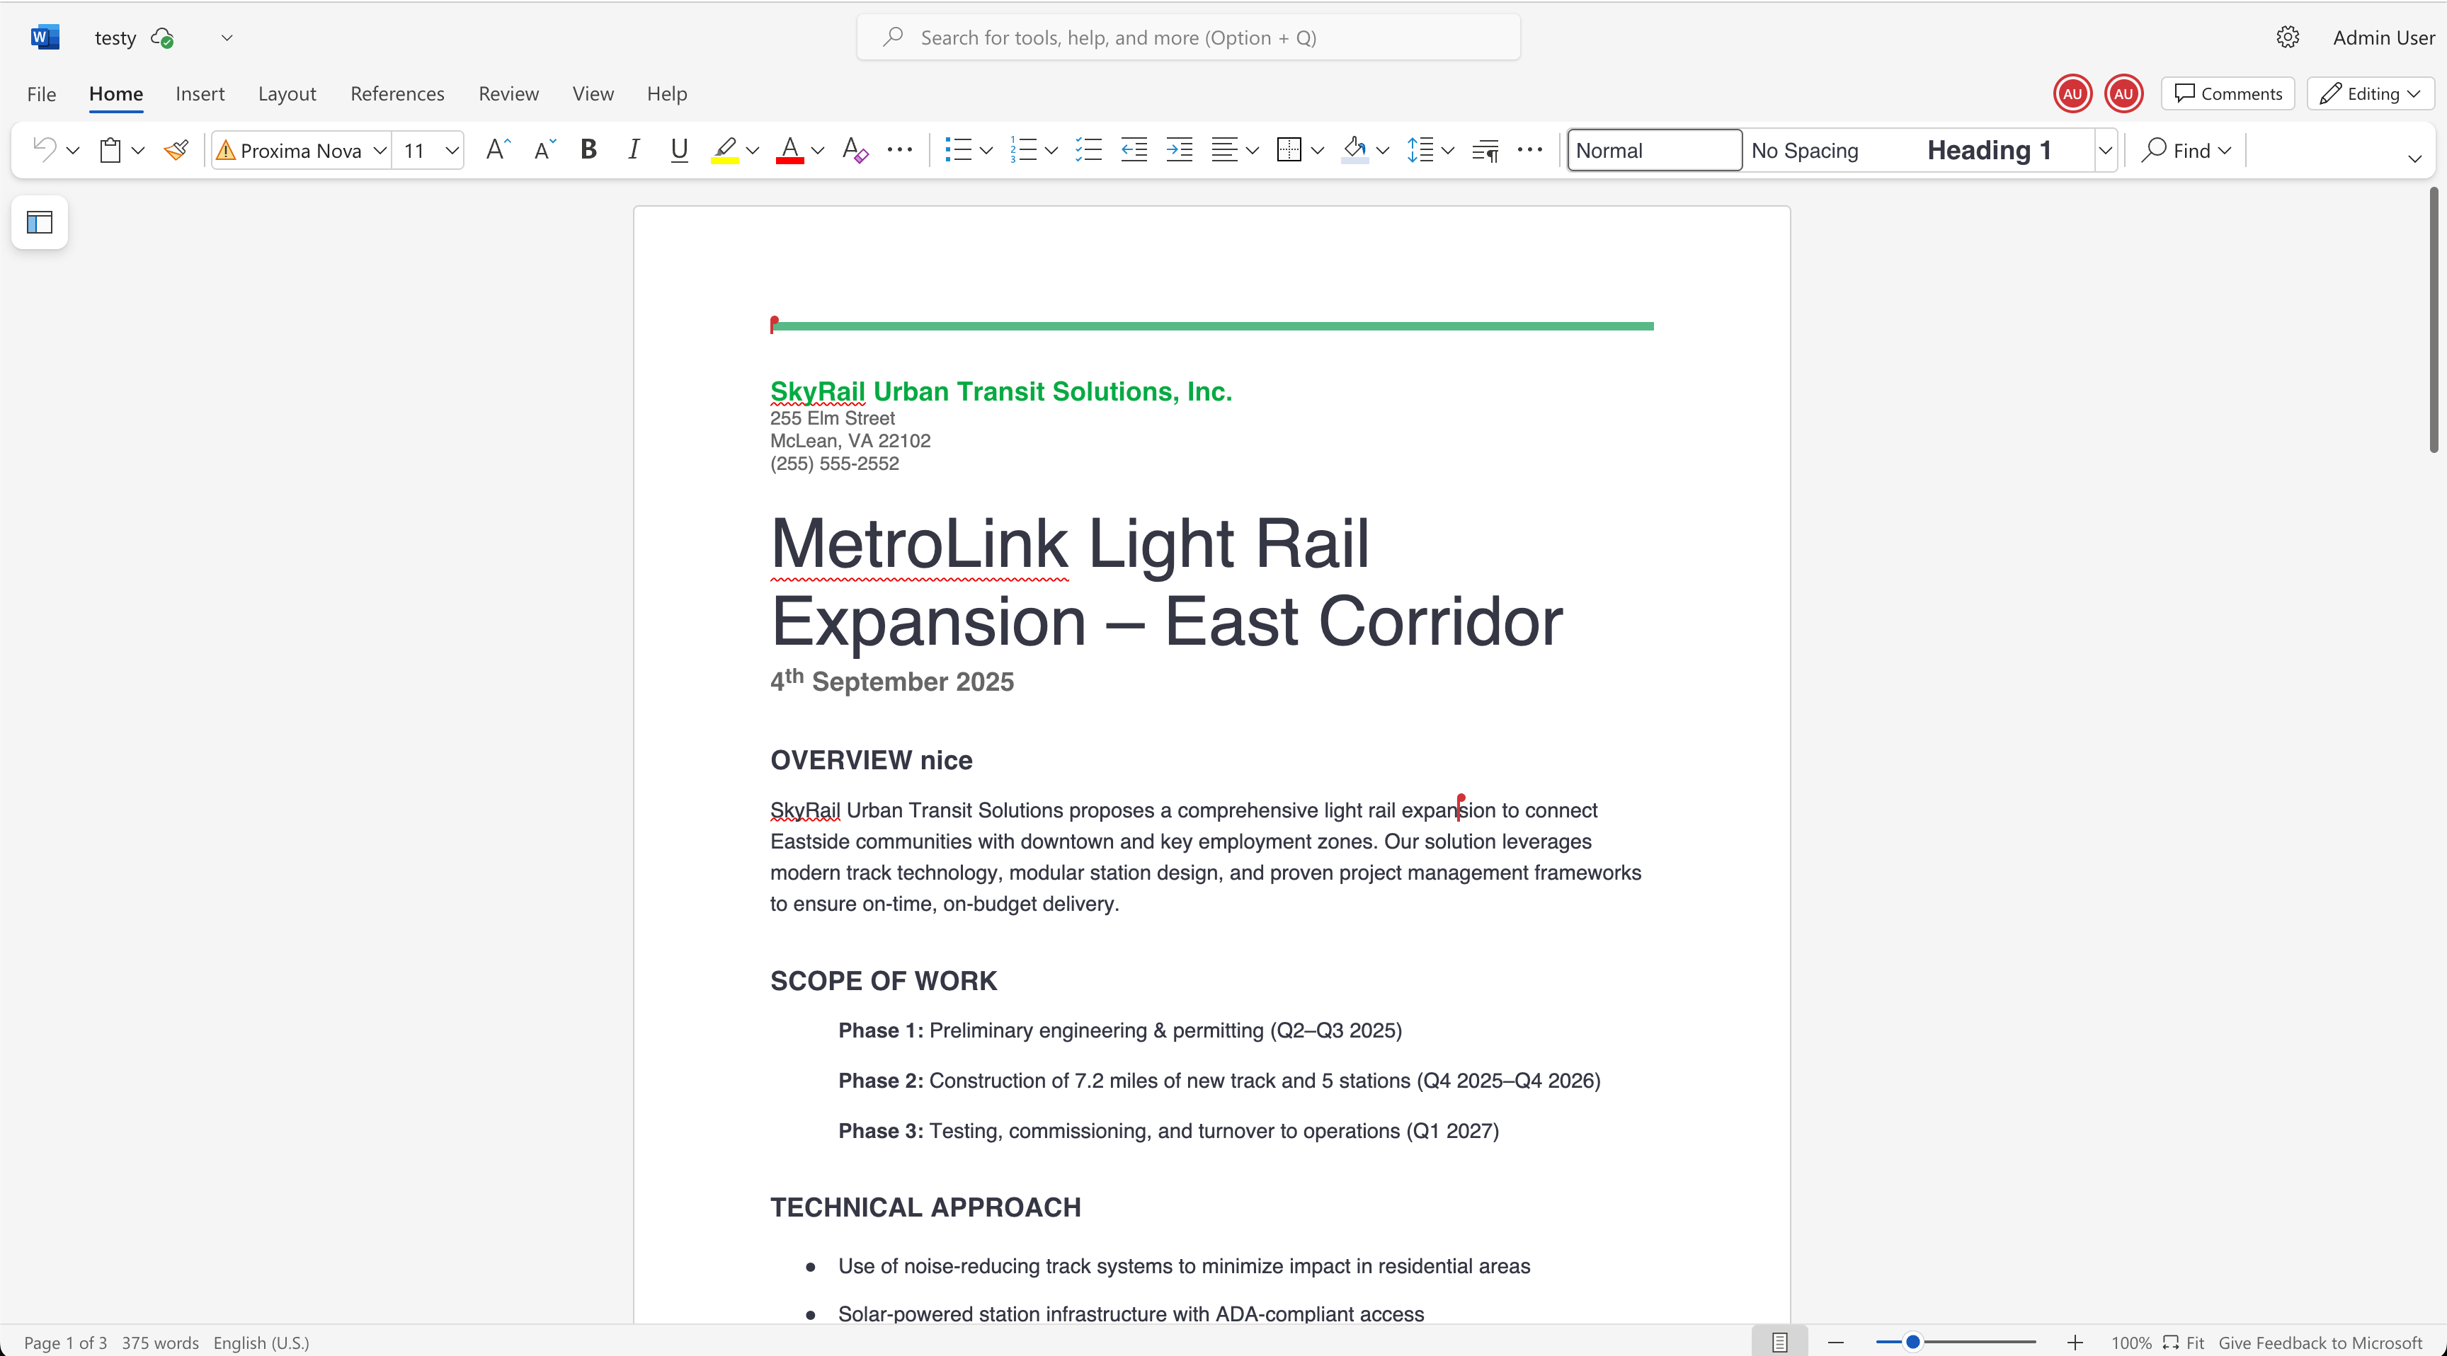Expand numbering library arrow

click(x=1051, y=150)
